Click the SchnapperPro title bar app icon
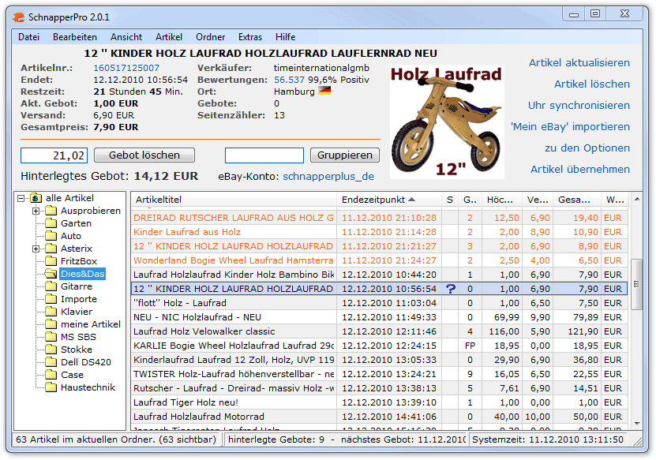The image size is (656, 460). [x=18, y=16]
